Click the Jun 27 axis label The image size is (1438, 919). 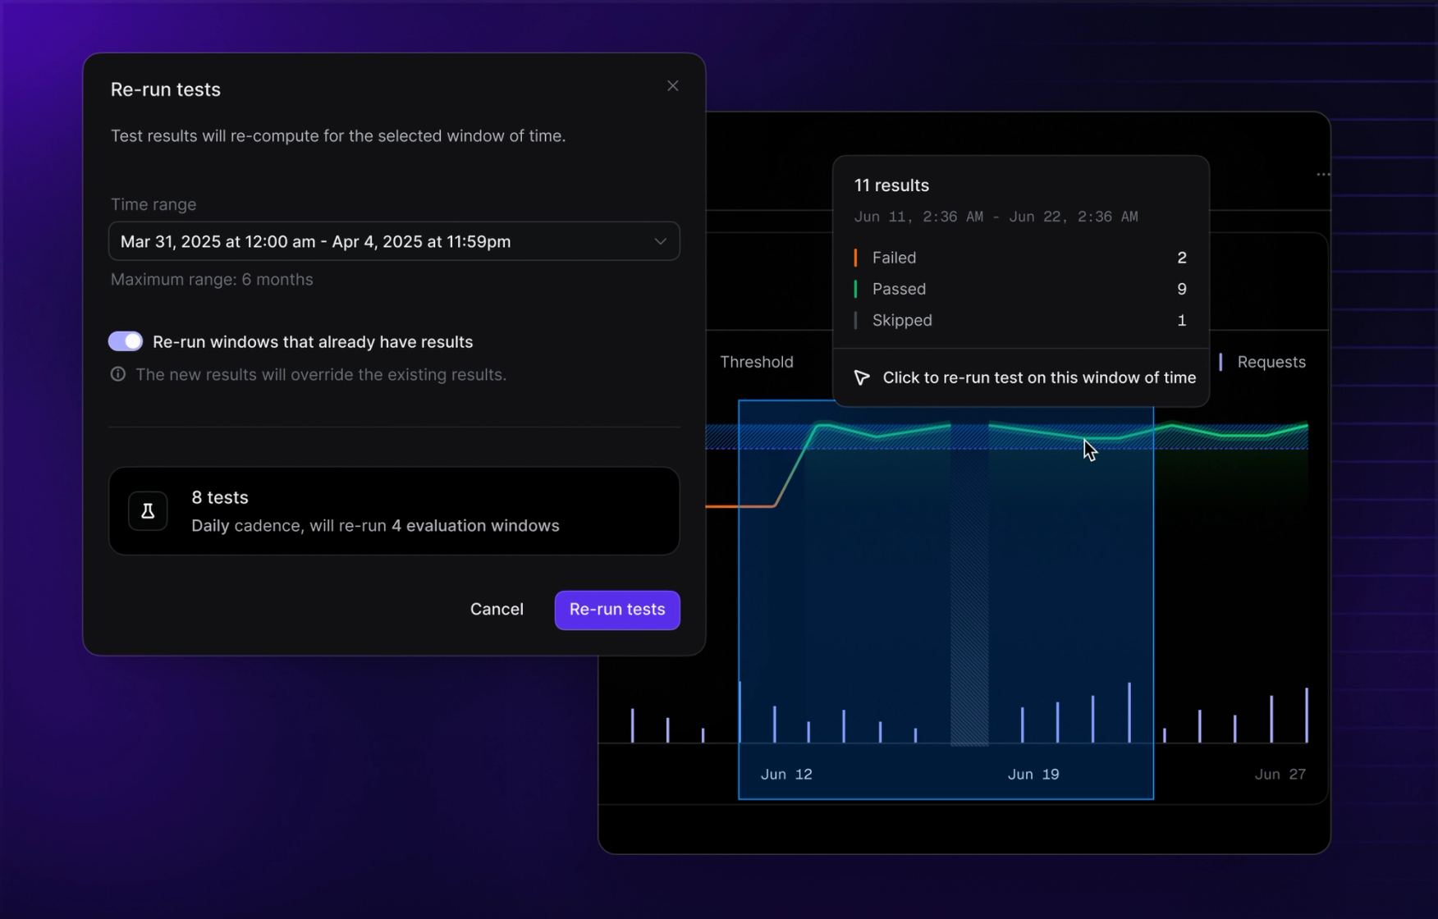(1280, 775)
